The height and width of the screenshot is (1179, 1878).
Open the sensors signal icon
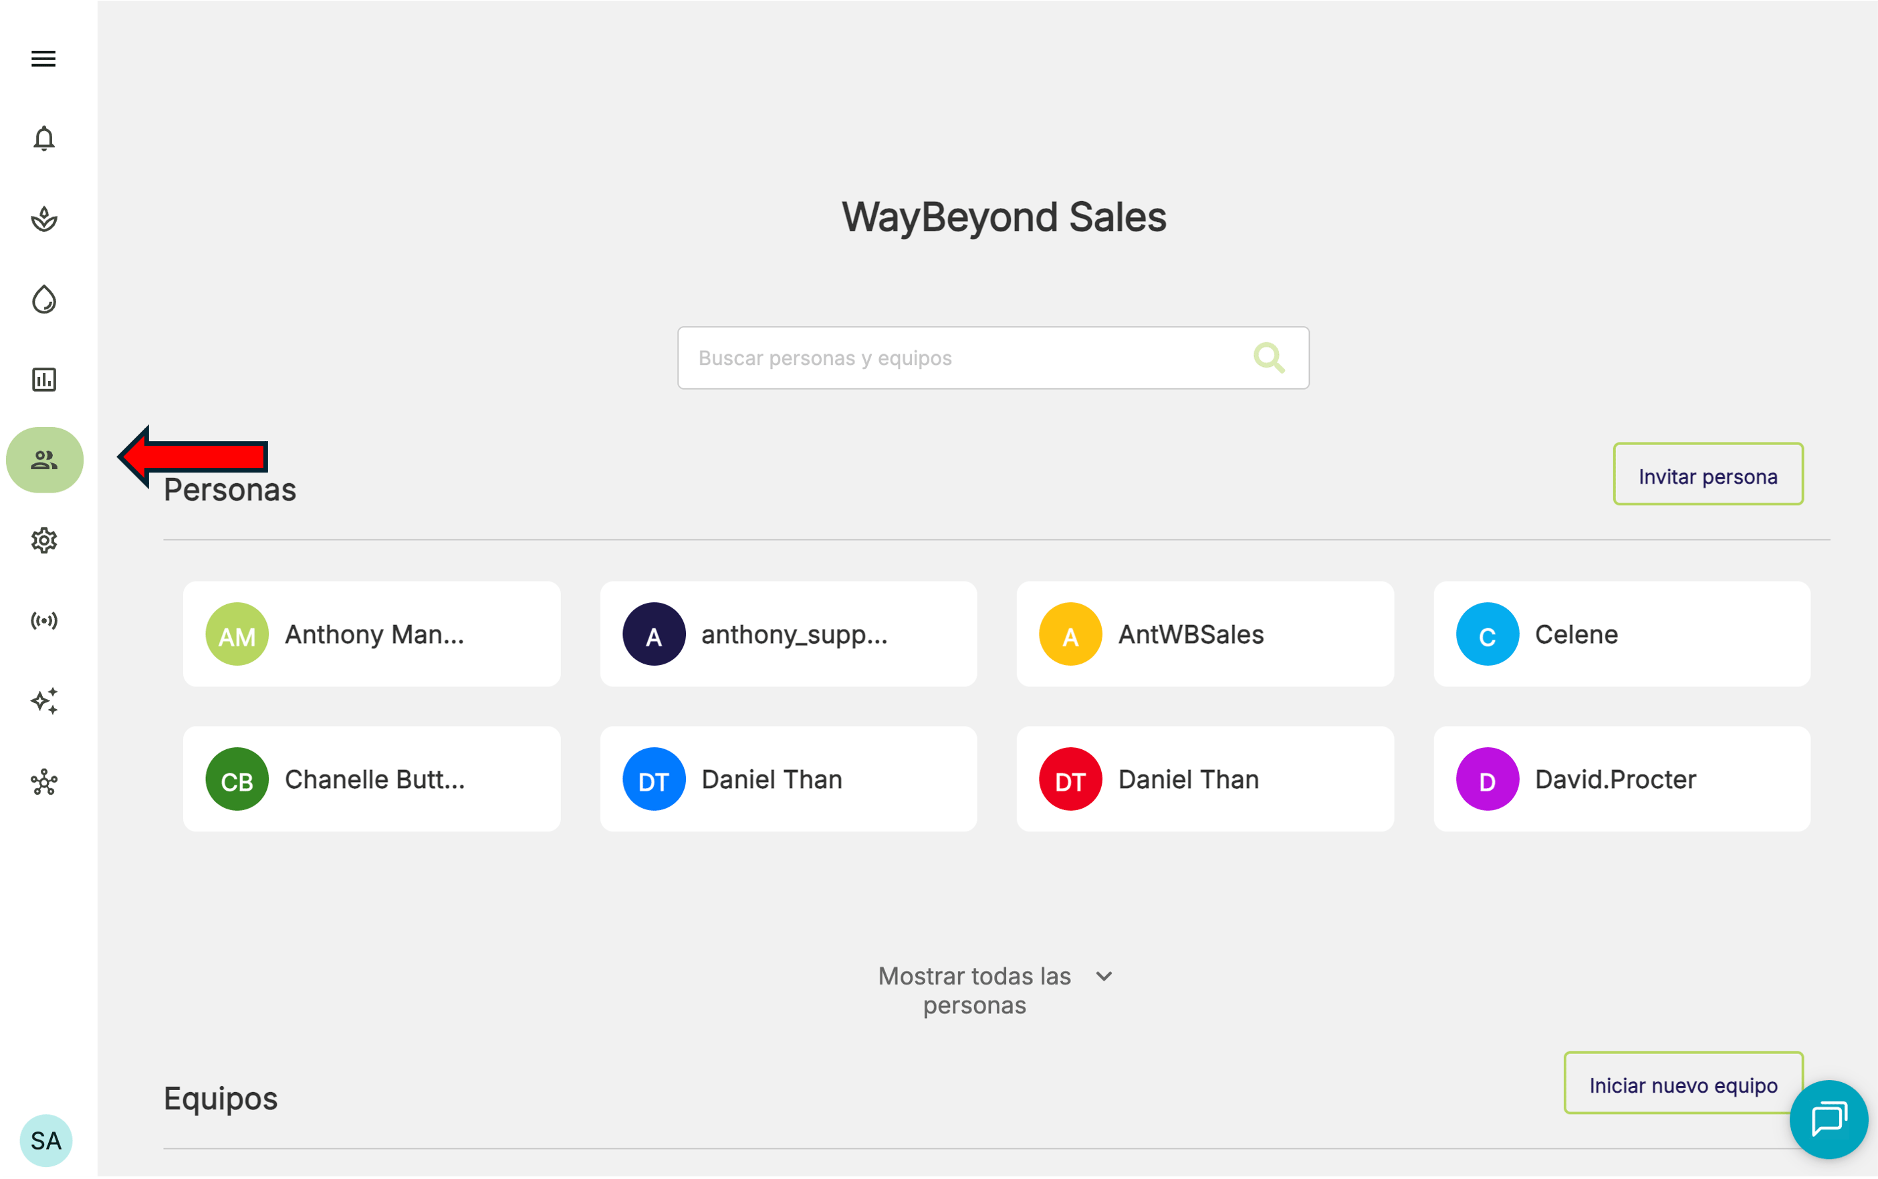click(43, 621)
